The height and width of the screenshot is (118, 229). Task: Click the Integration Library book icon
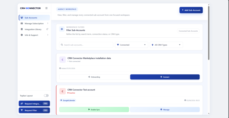pyautogui.click(x=22, y=29)
